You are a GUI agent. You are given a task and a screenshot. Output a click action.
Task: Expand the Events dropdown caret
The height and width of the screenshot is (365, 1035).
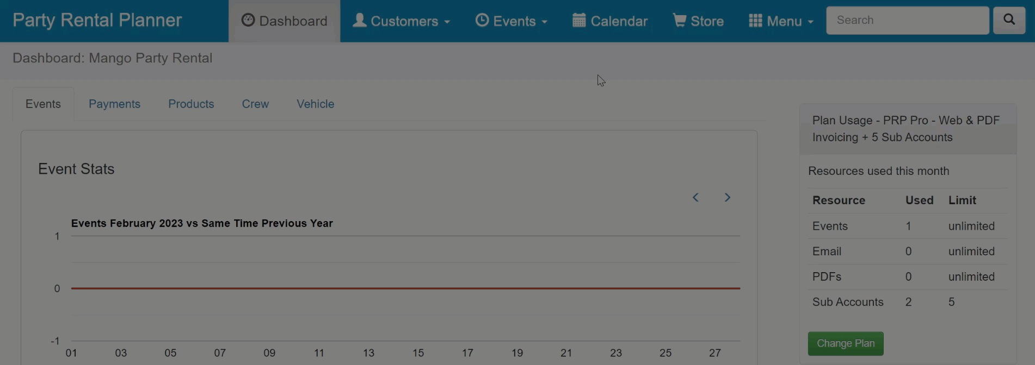tap(544, 22)
